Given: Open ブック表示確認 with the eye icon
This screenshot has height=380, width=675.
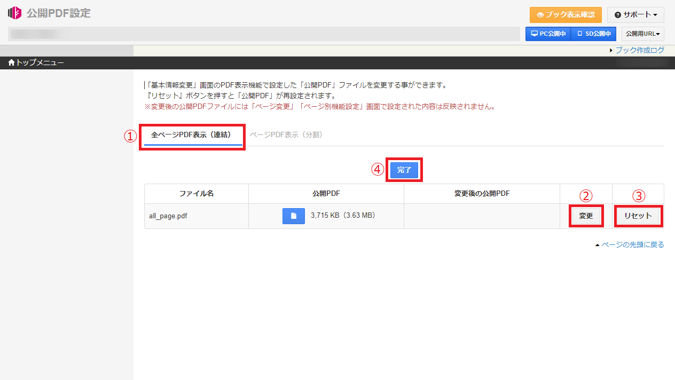Looking at the screenshot, I should [566, 15].
